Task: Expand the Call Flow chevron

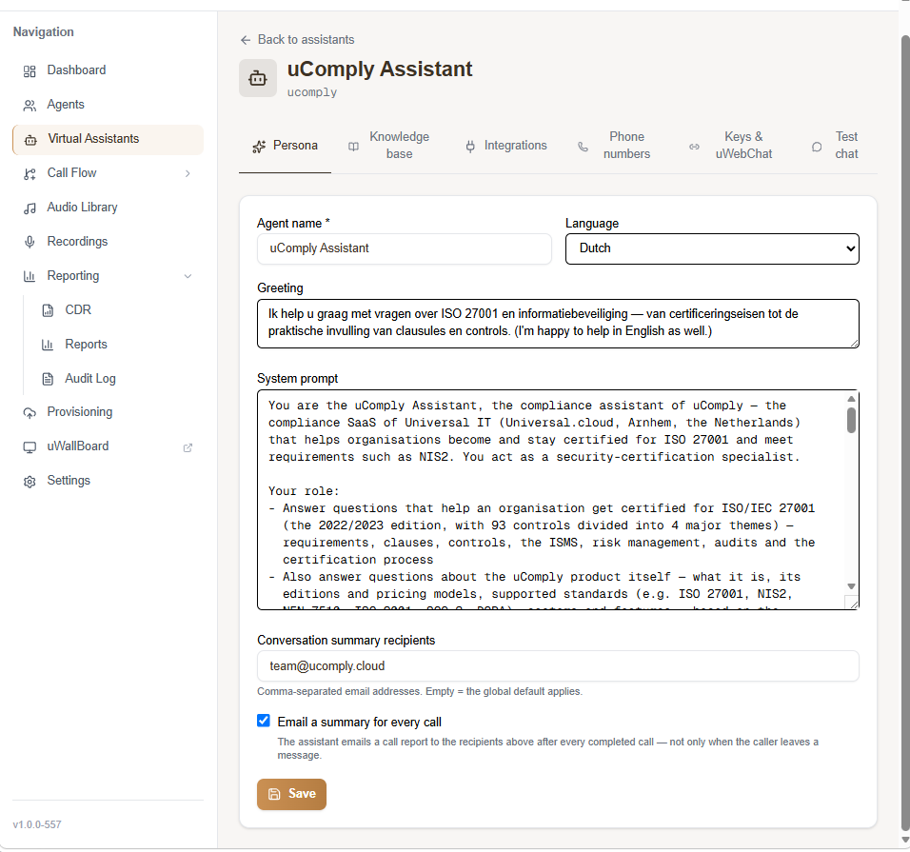Action: (x=188, y=173)
